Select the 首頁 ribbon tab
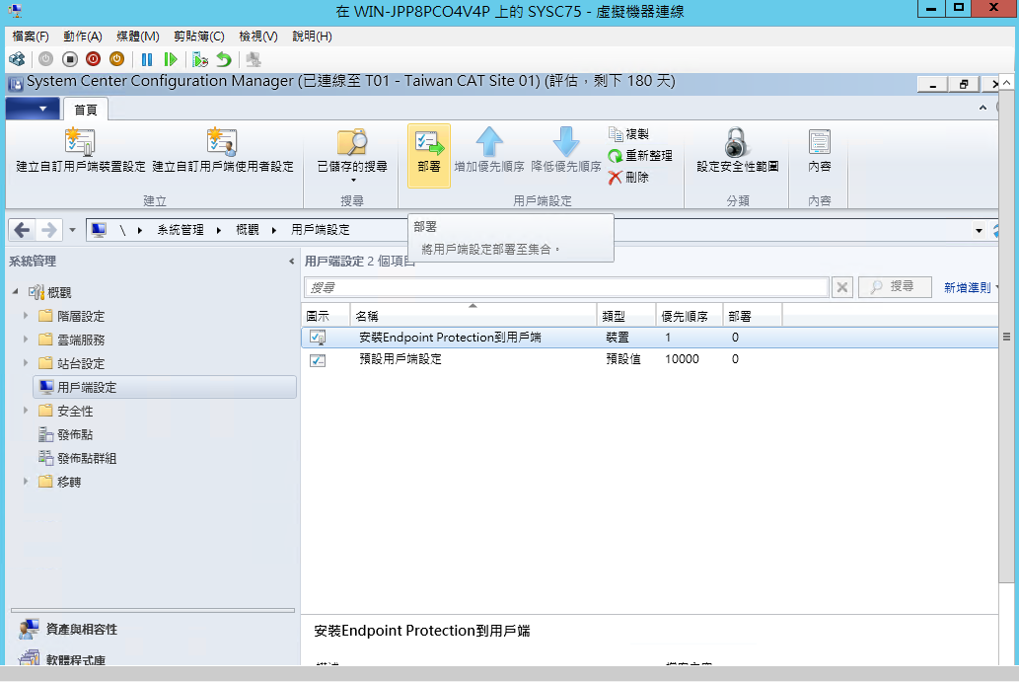 tap(85, 110)
